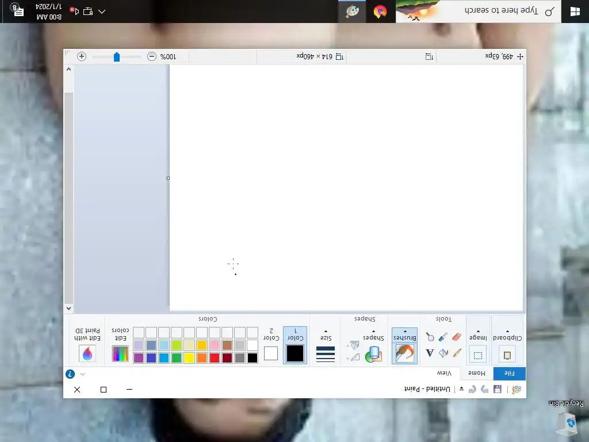Viewport: 589px width, 442px height.
Task: Pick the yellow color swatch
Action: pyautogui.click(x=189, y=357)
